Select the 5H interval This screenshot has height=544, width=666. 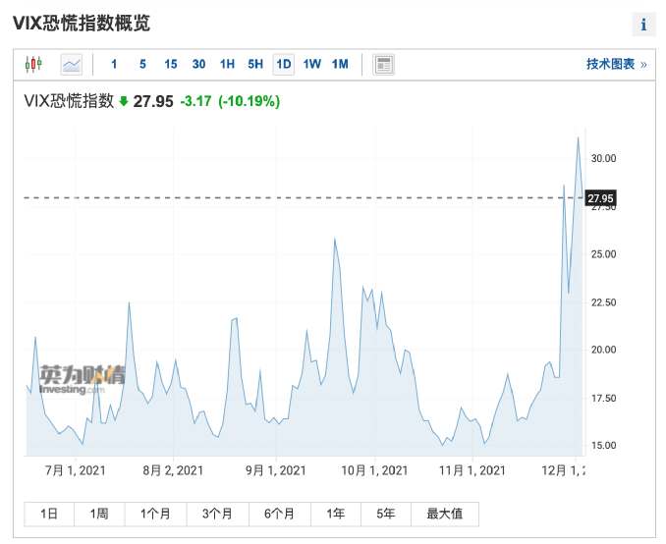tap(255, 64)
